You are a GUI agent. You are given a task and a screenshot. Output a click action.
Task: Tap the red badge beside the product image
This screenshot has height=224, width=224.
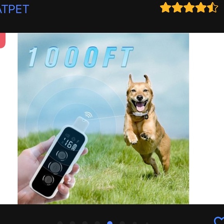(3, 41)
